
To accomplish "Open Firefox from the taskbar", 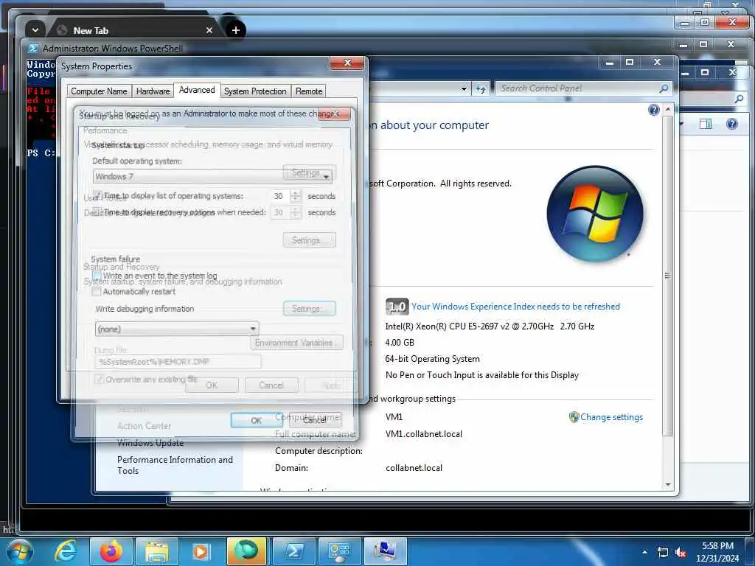I will point(111,551).
